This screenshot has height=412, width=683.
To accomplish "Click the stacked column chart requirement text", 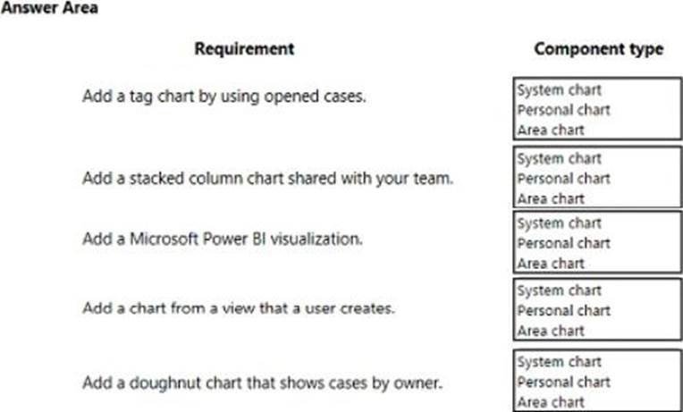I will pos(267,178).
